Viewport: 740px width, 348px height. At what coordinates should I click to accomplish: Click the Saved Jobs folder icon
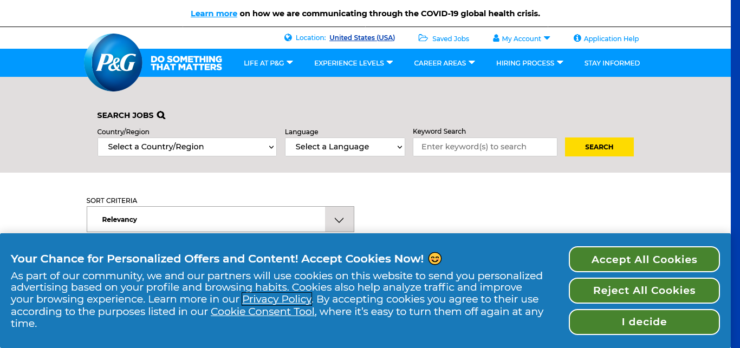423,38
